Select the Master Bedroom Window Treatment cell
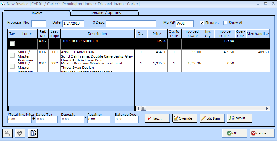The image size is (277, 141). pos(98,66)
